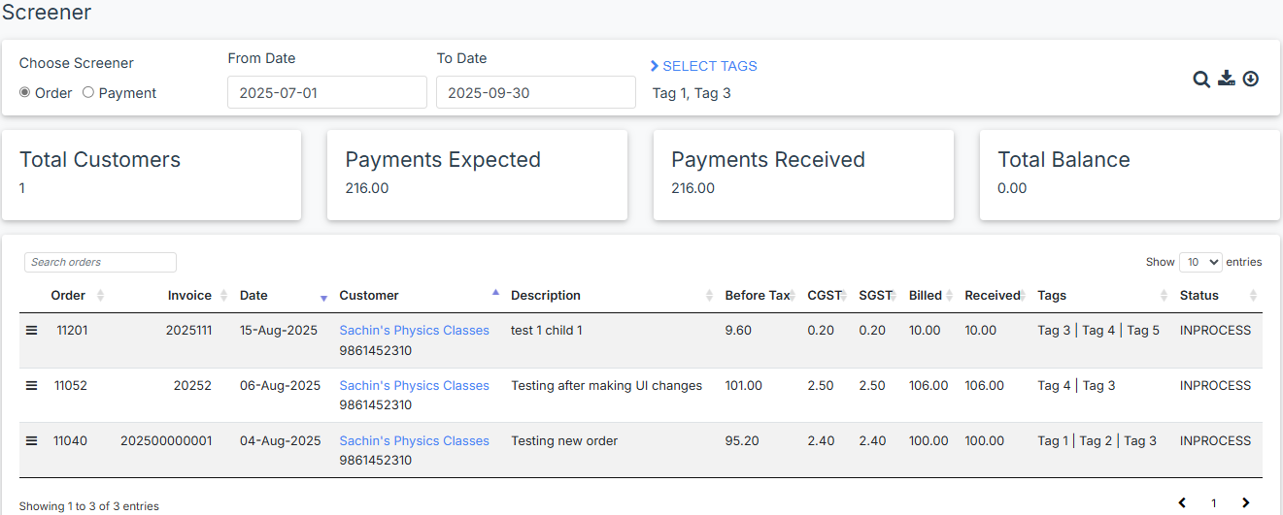Sort the table by Date column

(284, 296)
